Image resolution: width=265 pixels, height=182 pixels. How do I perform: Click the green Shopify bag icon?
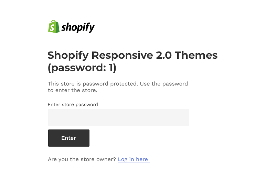pyautogui.click(x=54, y=27)
